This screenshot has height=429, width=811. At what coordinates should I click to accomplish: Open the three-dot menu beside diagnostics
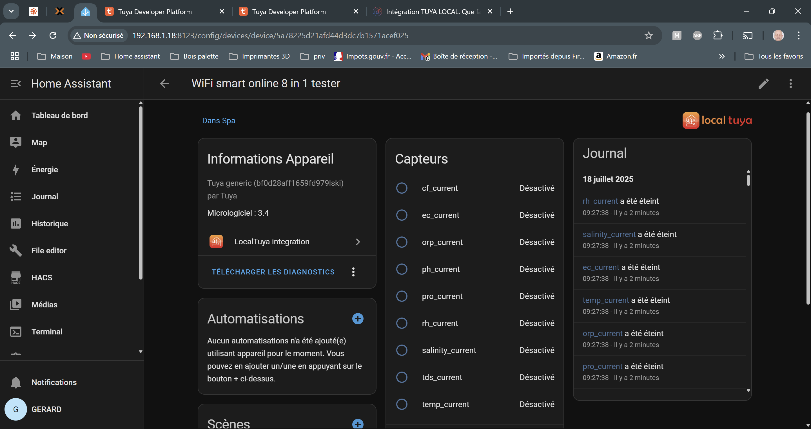point(353,272)
